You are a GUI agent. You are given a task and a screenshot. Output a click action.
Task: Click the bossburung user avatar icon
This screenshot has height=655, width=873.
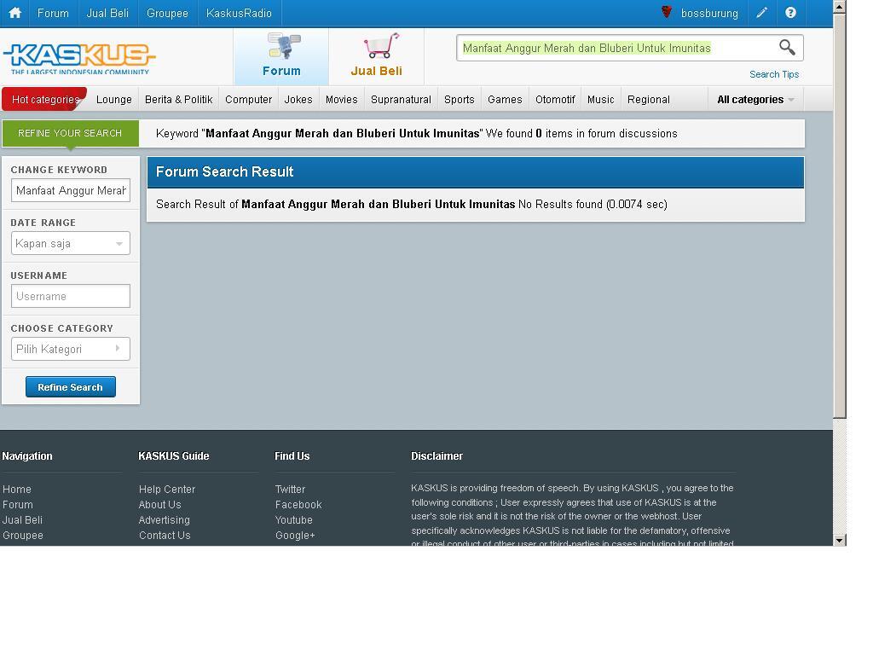(x=667, y=12)
